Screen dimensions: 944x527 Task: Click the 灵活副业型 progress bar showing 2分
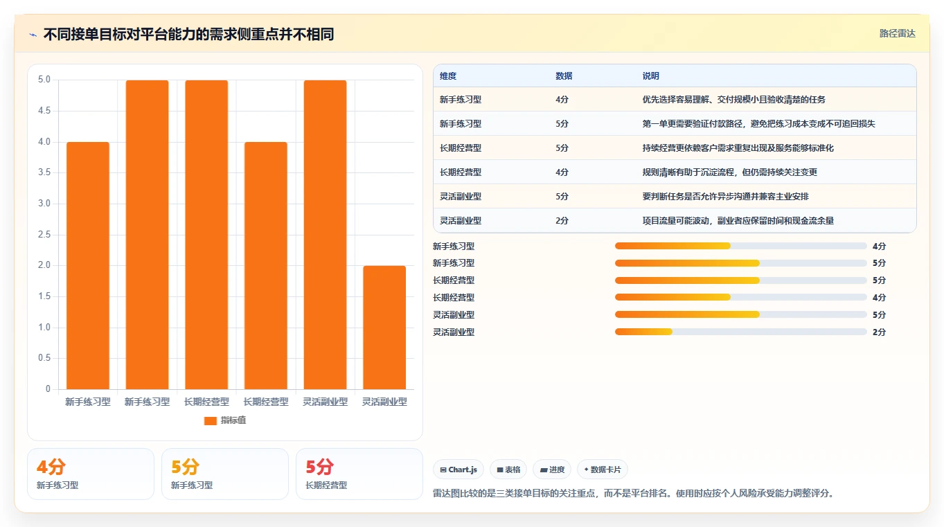click(741, 332)
